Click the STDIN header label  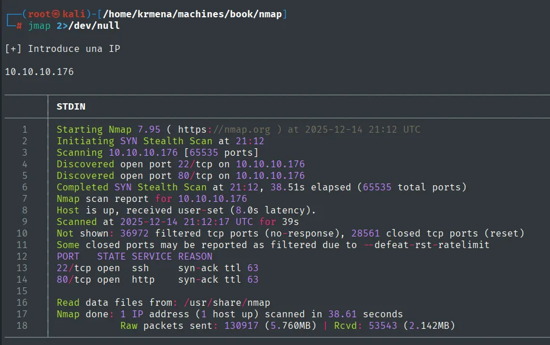71,107
